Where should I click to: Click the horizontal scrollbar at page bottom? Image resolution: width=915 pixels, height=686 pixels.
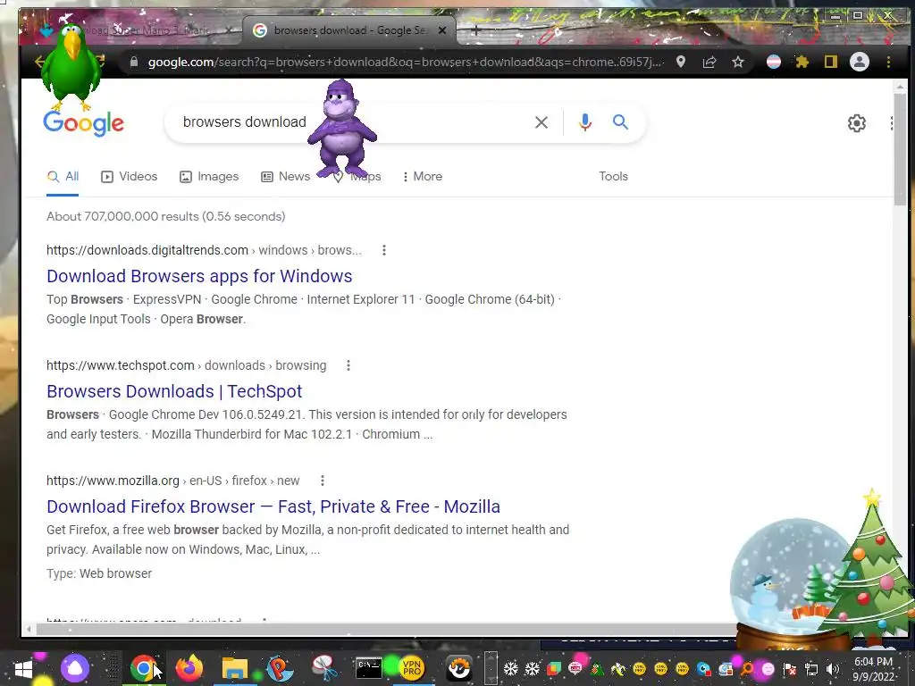click(385, 630)
